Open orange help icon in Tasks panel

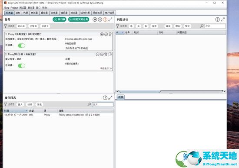(105, 19)
